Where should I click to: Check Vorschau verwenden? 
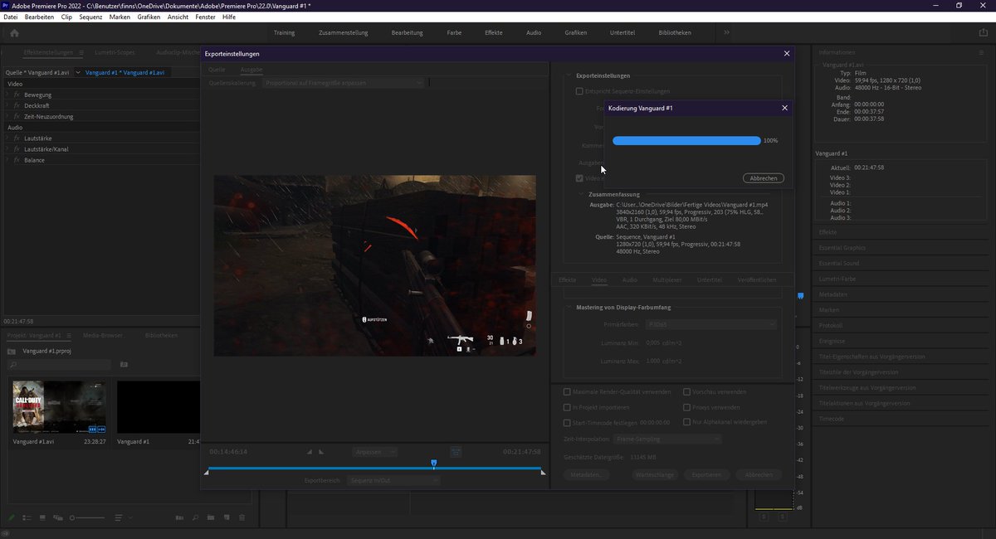(686, 392)
